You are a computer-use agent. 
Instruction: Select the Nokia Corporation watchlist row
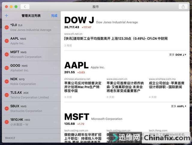(31, 81)
